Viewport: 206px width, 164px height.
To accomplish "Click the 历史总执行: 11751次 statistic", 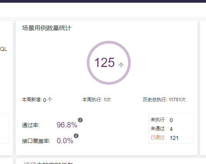I will pos(164,100).
